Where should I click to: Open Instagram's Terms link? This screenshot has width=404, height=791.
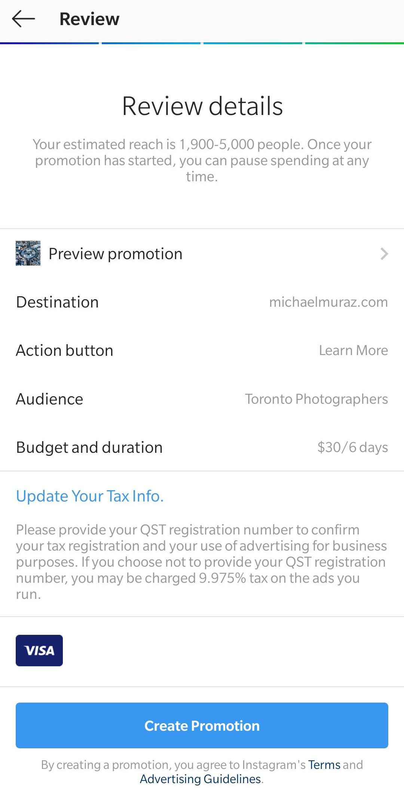(x=324, y=764)
